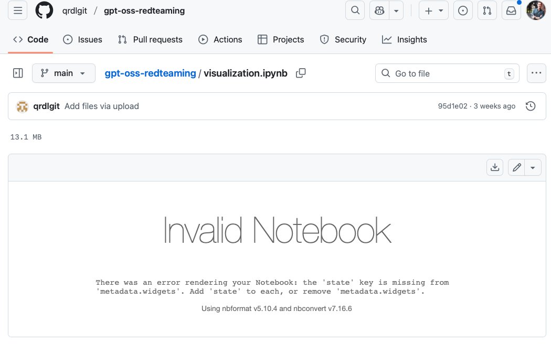Switch to the Actions tab

click(220, 39)
